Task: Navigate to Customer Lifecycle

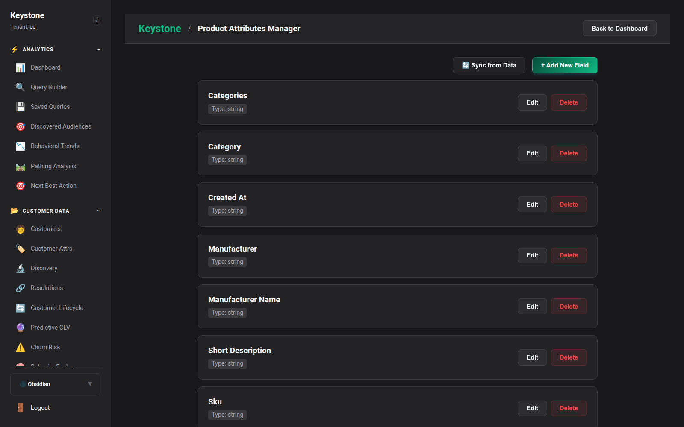Action: click(56, 308)
